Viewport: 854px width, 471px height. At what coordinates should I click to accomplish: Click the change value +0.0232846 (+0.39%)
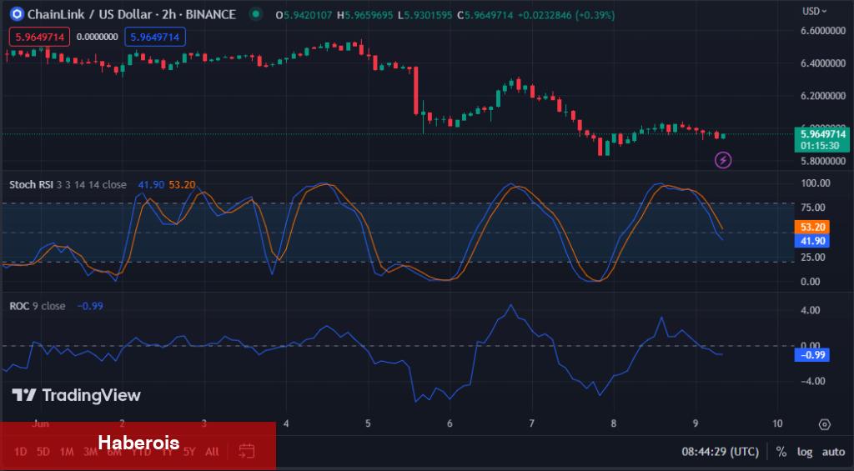(566, 15)
